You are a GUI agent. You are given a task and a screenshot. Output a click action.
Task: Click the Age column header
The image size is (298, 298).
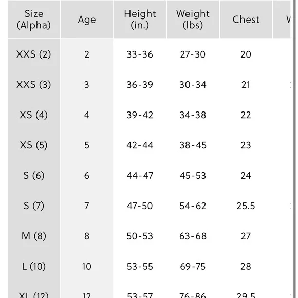click(87, 19)
